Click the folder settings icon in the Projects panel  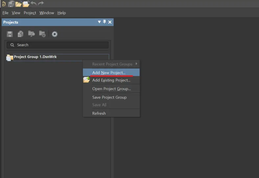(x=42, y=34)
